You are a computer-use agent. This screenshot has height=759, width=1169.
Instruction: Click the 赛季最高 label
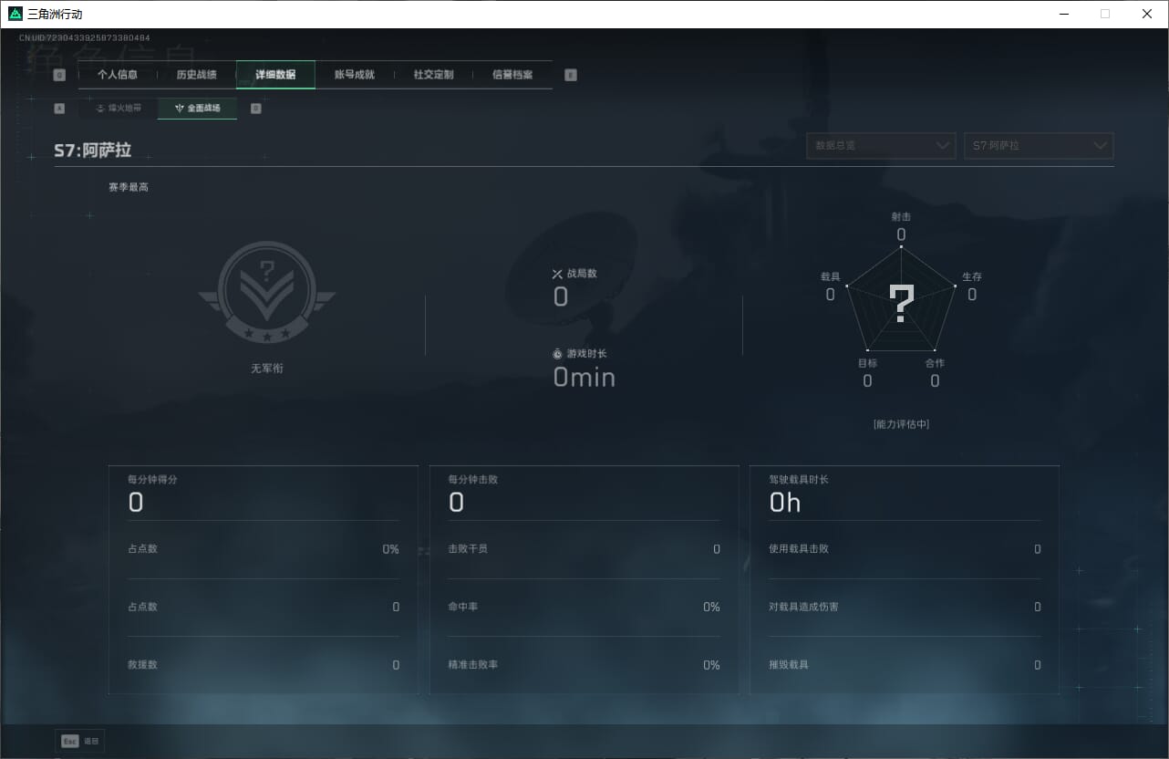point(129,187)
